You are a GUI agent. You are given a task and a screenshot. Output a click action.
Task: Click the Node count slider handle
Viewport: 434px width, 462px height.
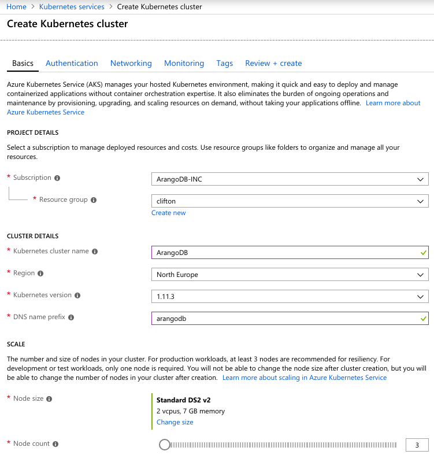coord(165,445)
